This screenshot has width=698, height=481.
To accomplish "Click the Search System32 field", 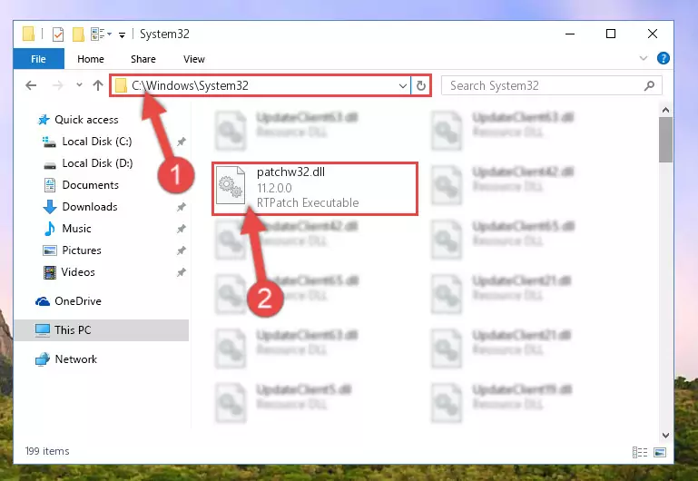I will 551,85.
